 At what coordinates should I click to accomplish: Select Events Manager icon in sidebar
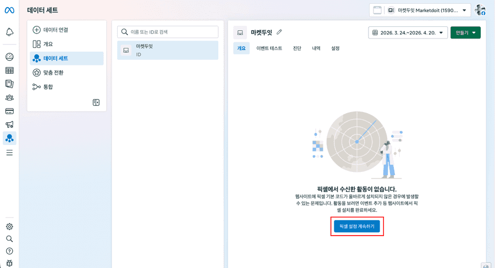click(9, 138)
